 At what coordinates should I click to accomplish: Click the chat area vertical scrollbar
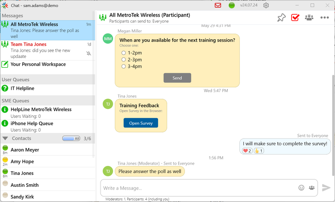point(333,125)
